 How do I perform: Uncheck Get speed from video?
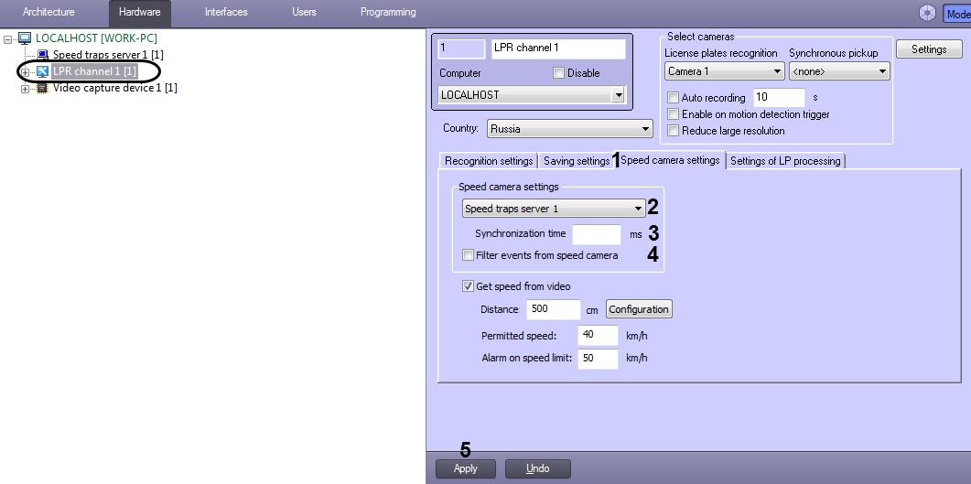pos(469,286)
